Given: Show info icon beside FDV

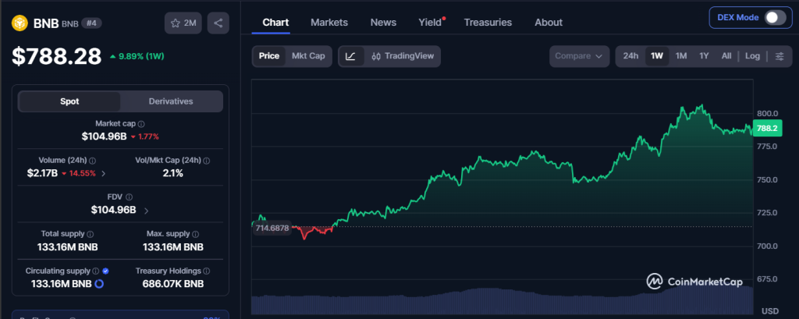Looking at the screenshot, I should tap(130, 197).
